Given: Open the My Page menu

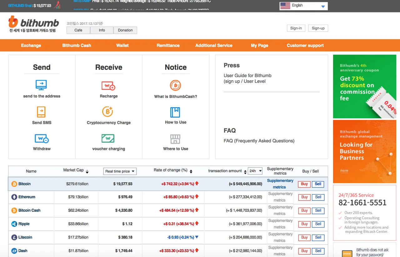Looking at the screenshot, I should (x=260, y=45).
